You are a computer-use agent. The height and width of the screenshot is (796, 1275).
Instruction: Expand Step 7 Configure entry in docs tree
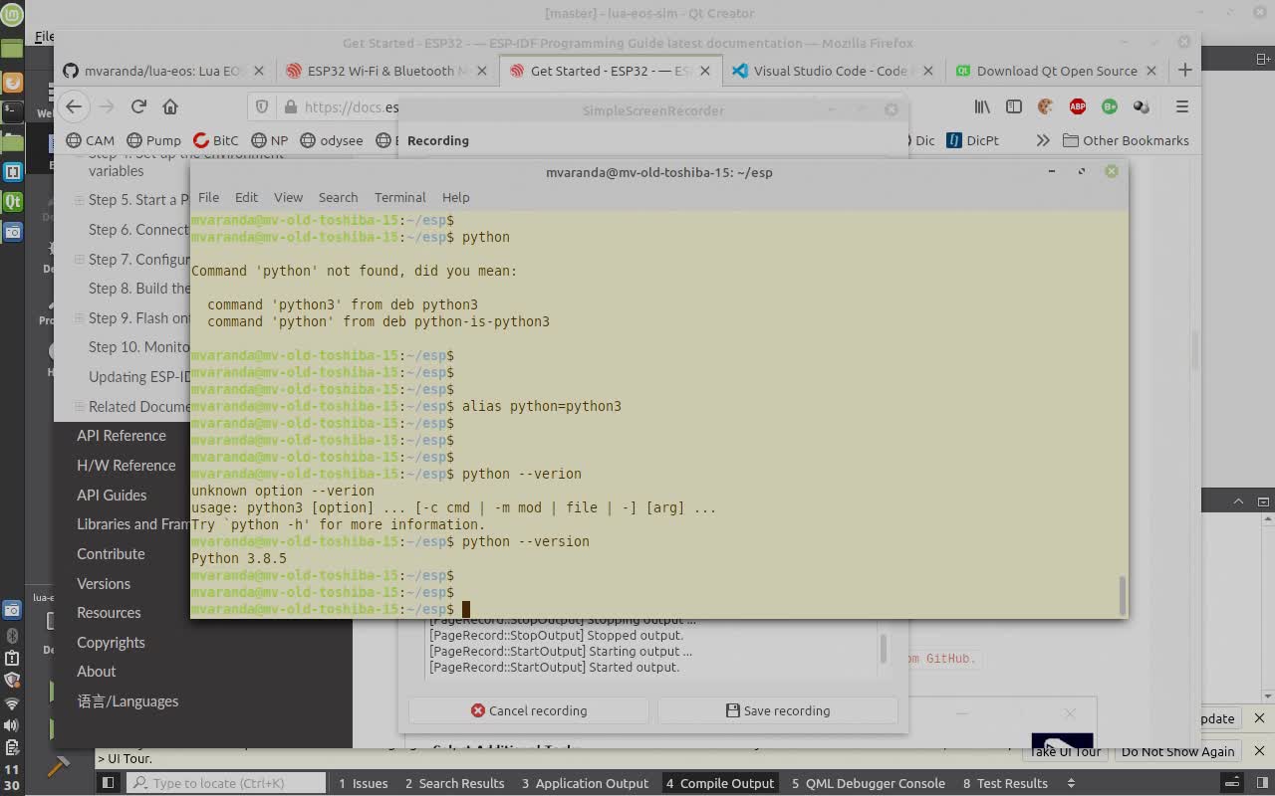[79, 259]
